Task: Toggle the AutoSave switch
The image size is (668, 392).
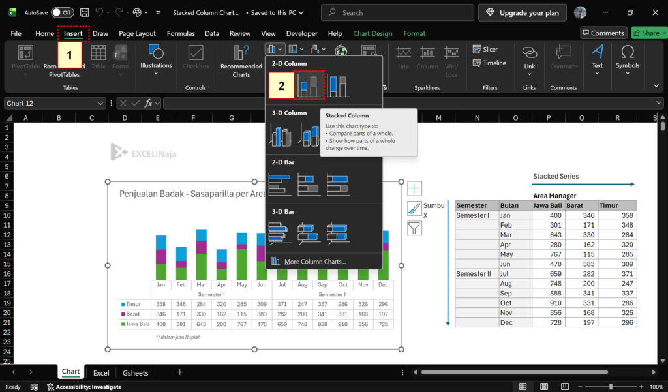Action: [x=62, y=13]
